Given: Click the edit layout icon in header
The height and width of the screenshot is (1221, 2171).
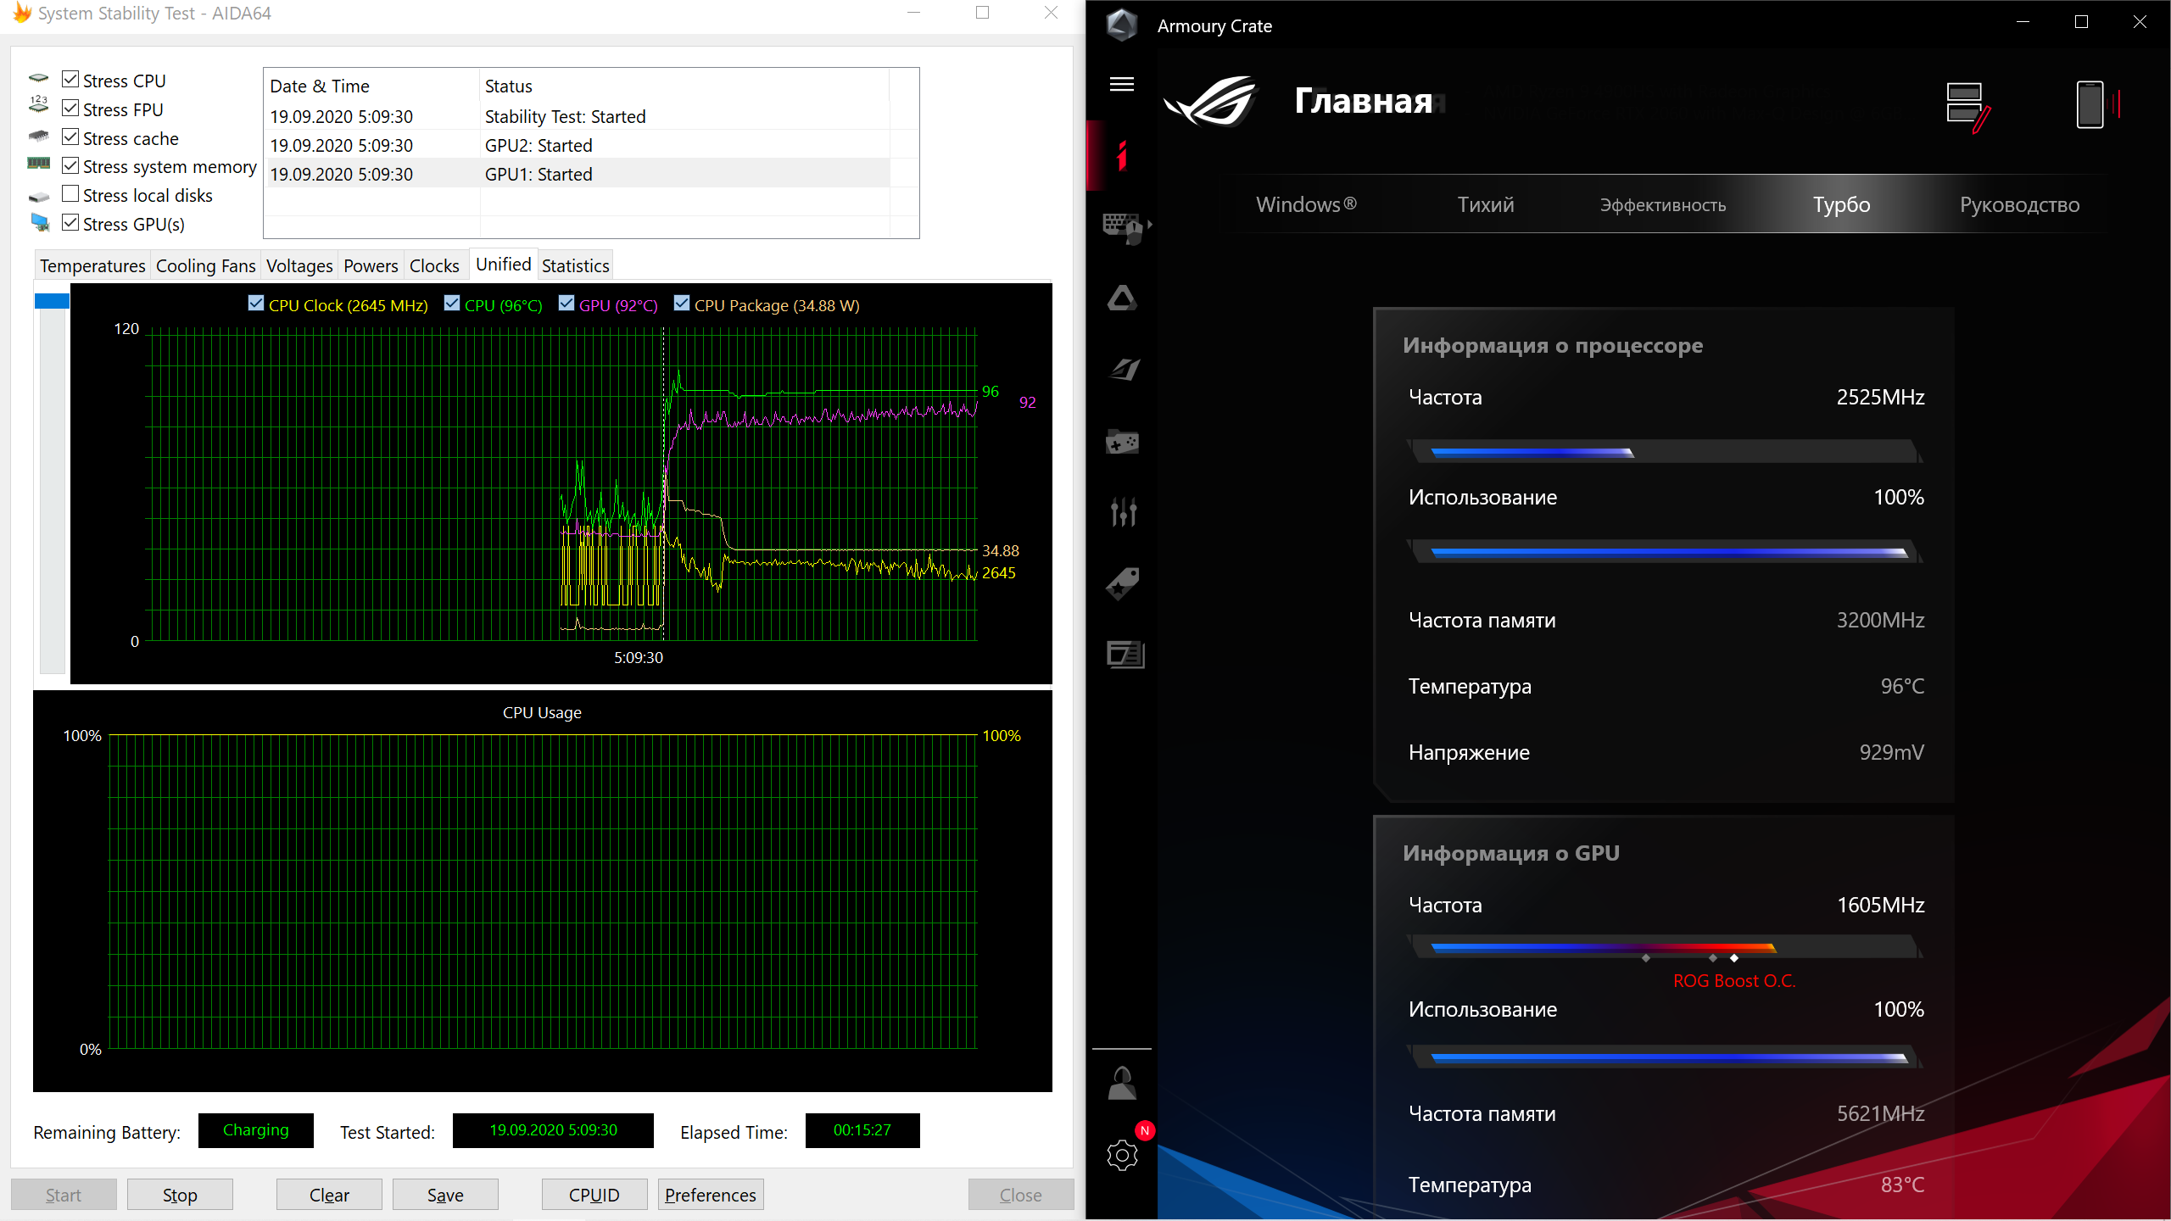Looking at the screenshot, I should [1967, 106].
